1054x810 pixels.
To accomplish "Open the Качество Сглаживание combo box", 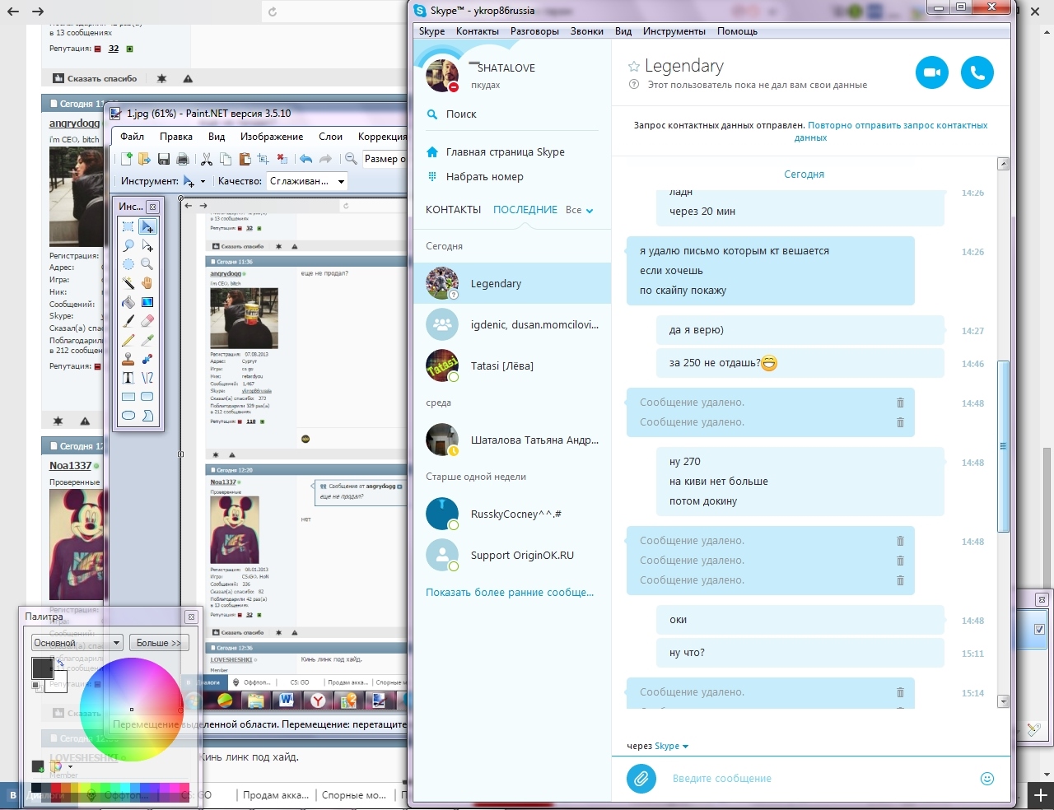I will pyautogui.click(x=306, y=181).
